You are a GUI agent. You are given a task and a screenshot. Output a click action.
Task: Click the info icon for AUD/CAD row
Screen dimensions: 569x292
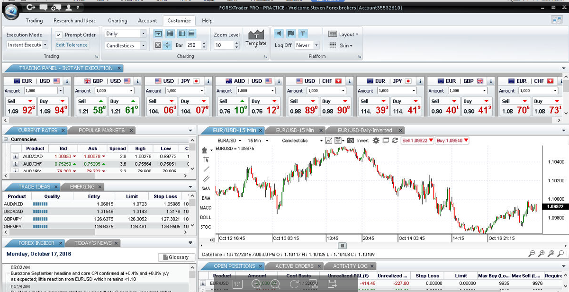coord(15,157)
